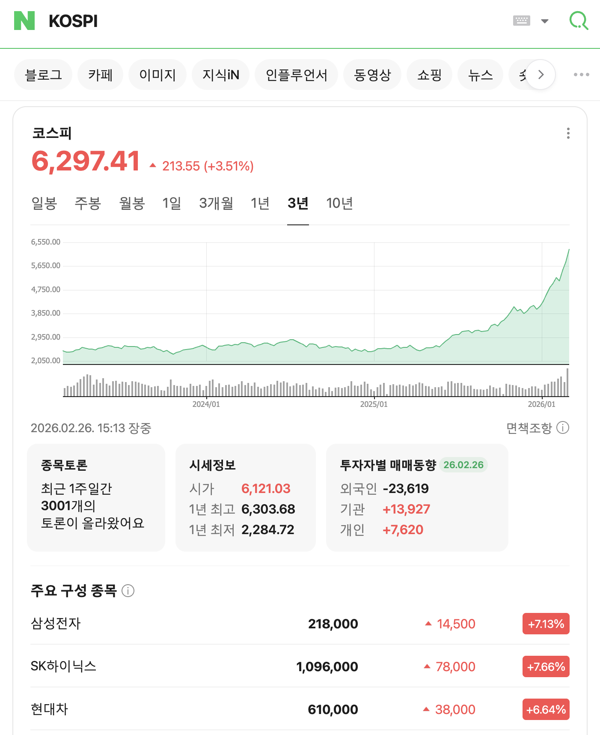Click the 외국인 -23,619 value
The image size is (600, 735).
coord(406,489)
